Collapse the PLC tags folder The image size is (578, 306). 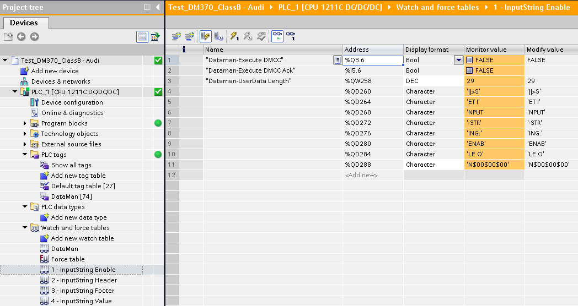[x=25, y=155]
